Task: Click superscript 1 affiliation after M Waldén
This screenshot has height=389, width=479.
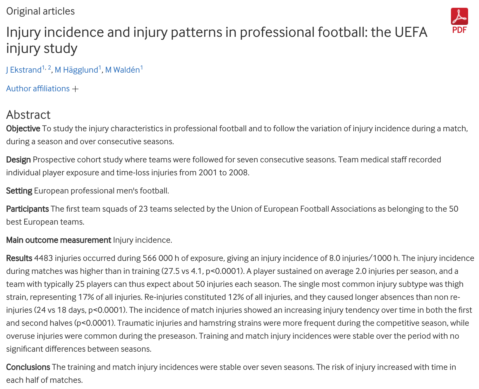Action: pos(142,68)
